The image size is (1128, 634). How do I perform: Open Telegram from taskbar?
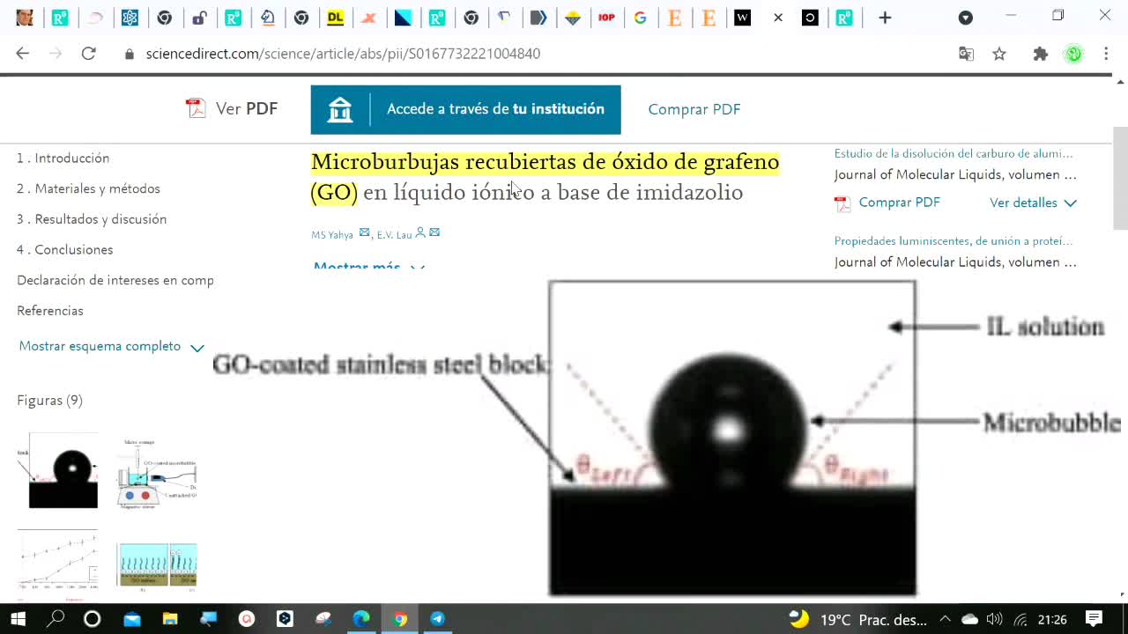[438, 619]
